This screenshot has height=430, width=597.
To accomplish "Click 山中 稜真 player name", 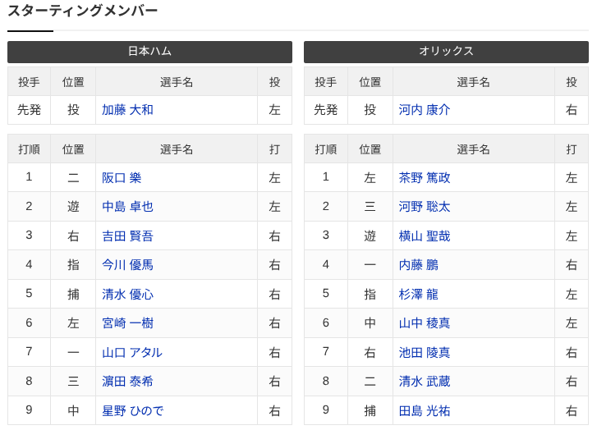I will tap(425, 323).
